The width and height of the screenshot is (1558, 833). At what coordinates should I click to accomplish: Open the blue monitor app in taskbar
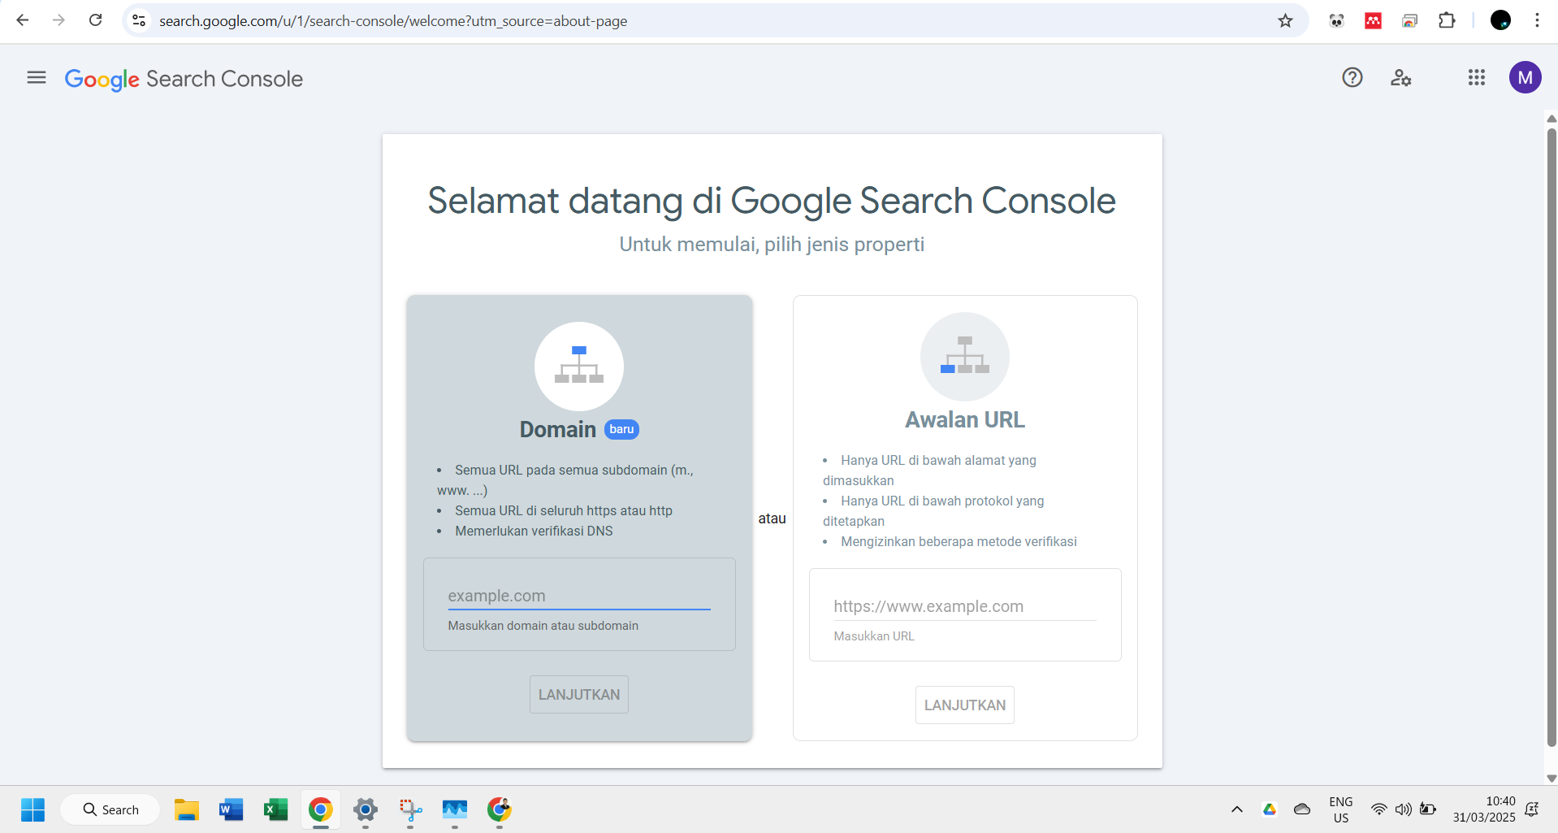455,809
